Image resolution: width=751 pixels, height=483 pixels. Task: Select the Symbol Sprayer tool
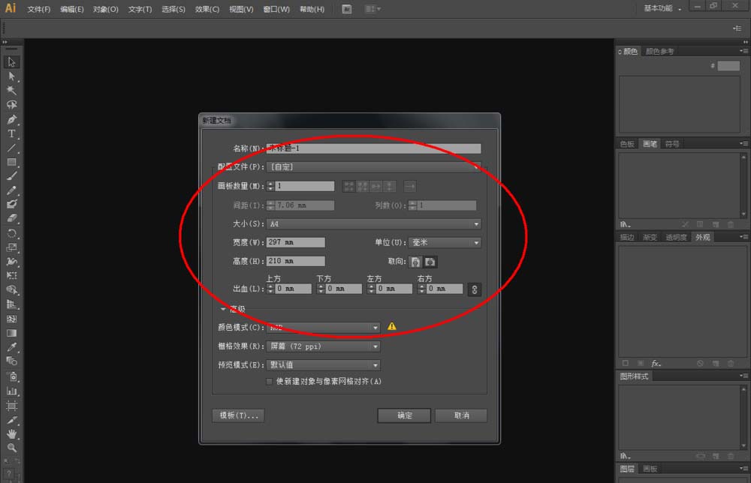coord(11,376)
